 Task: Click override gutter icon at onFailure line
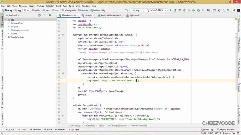click(63, 116)
